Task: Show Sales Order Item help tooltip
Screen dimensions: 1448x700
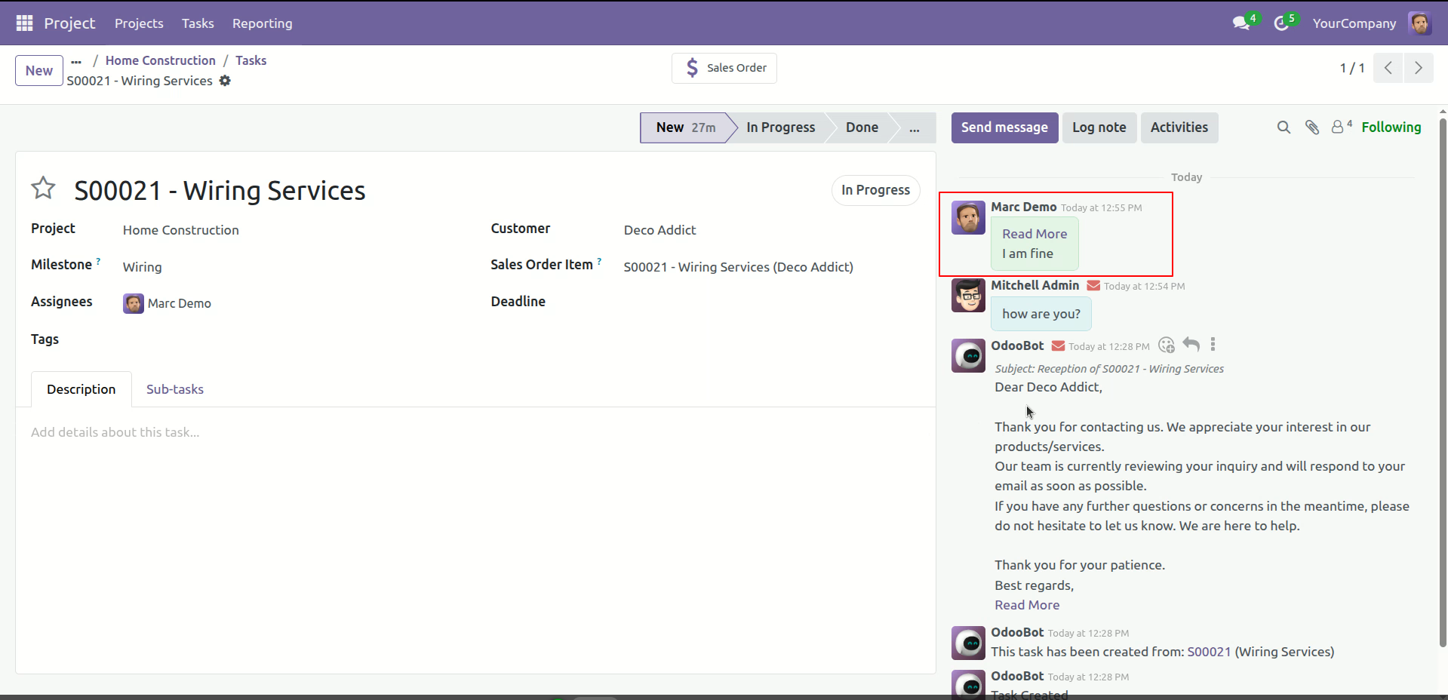Action: point(599,262)
